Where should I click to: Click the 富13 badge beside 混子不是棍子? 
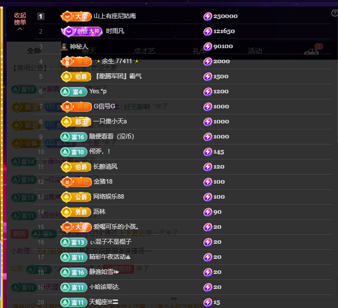tap(74, 242)
